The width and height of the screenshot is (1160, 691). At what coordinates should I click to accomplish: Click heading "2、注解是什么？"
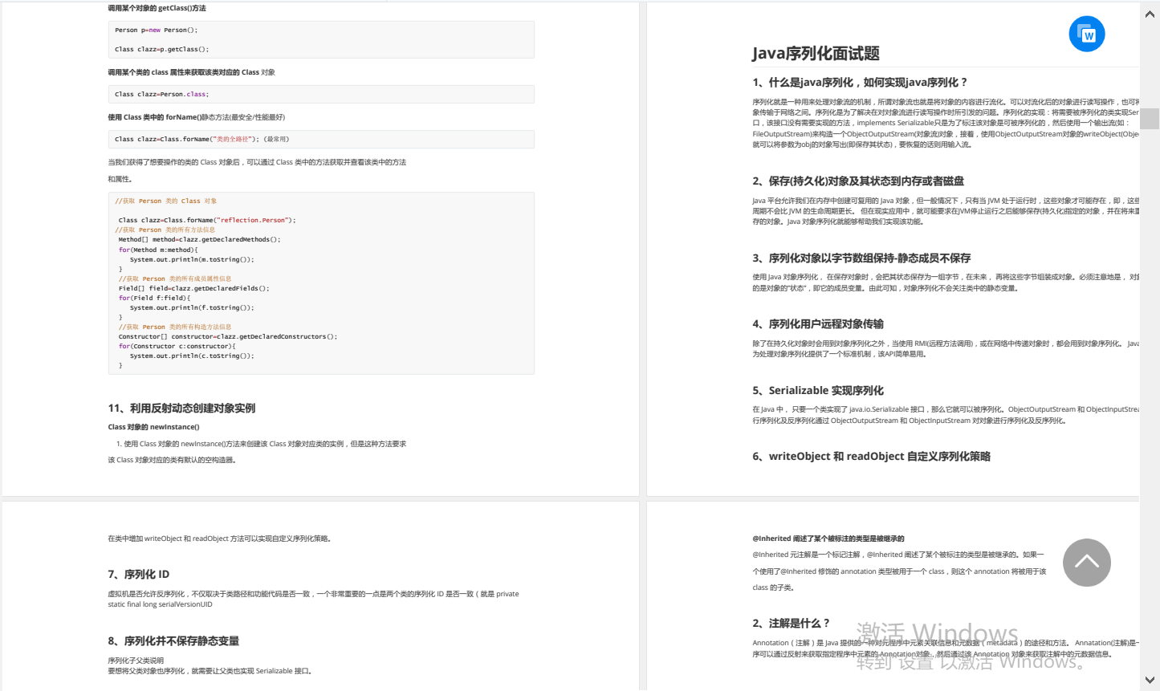(791, 623)
